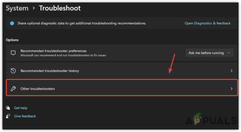Open the Other troubleshooters row
This screenshot has height=132, width=241.
(x=122, y=88)
